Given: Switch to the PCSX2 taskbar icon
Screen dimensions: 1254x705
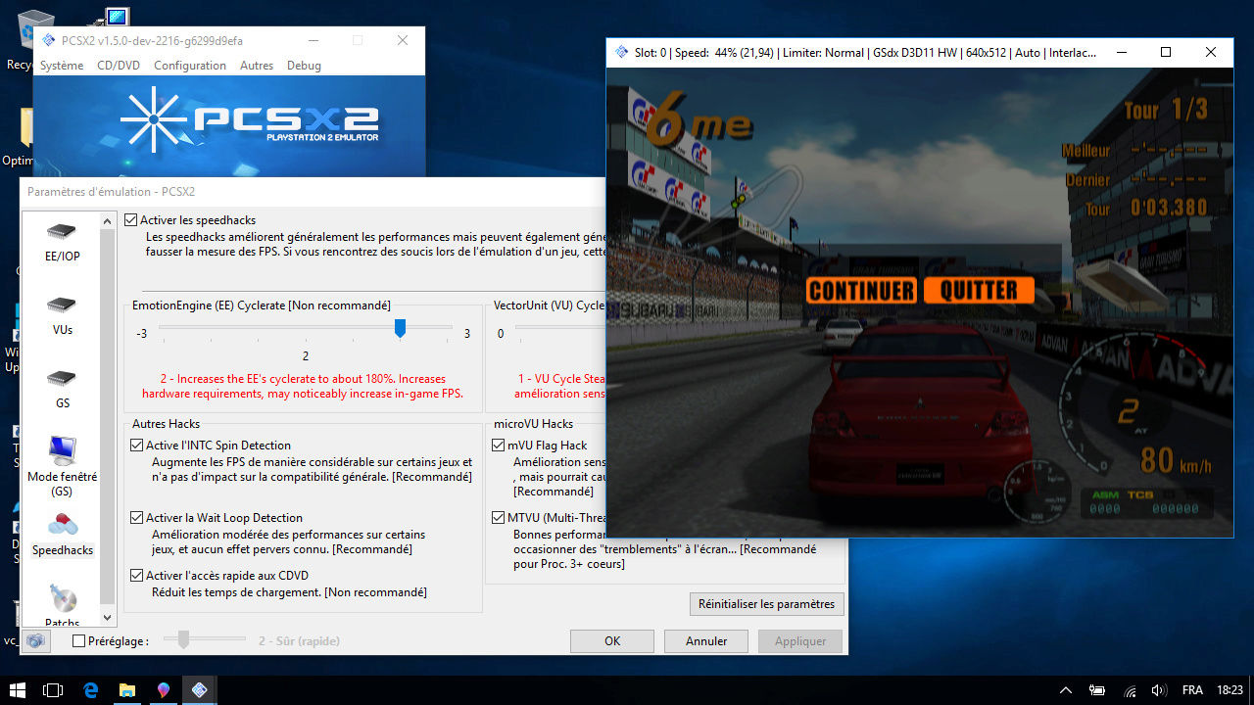Looking at the screenshot, I should (x=199, y=690).
